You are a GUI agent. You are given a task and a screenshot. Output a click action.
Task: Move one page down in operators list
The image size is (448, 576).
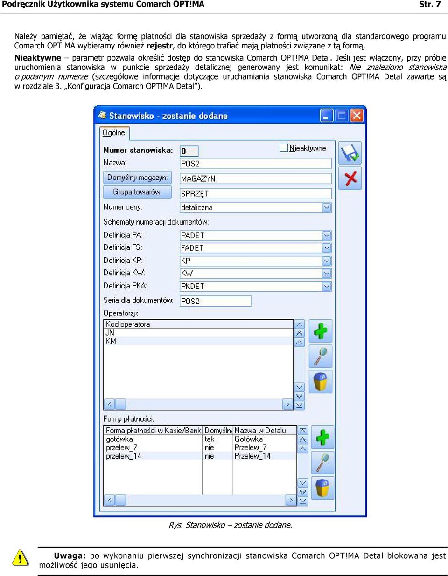coord(300,396)
